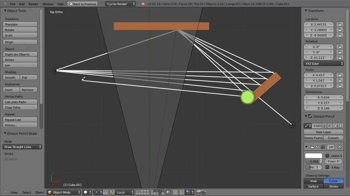Unlink grease pencil datablock X icon
Screen dimensions: 350x196
coord(340,126)
